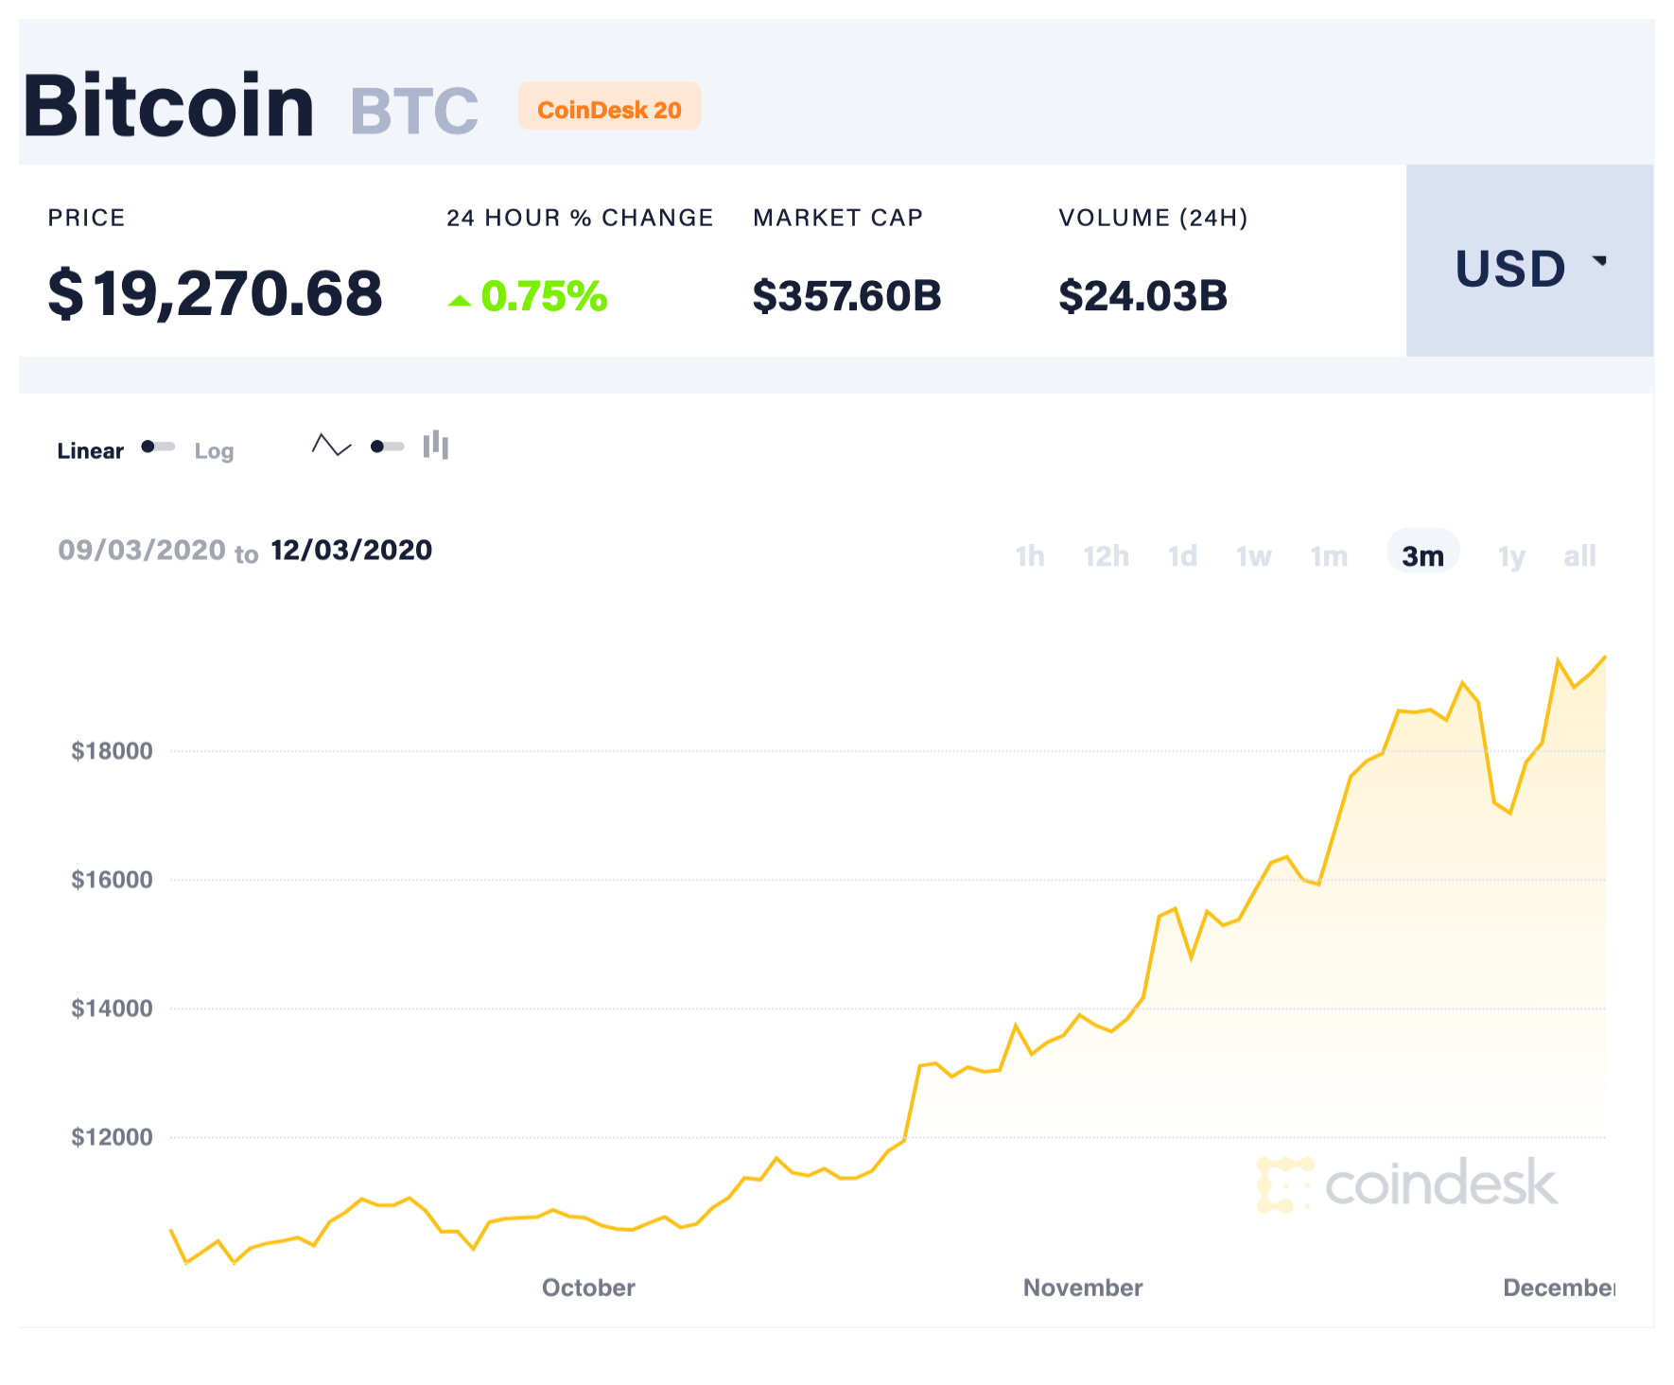
Task: Select the Log scale label
Action: [x=214, y=451]
